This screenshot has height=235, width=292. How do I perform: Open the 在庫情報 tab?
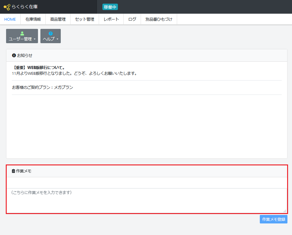click(x=33, y=19)
